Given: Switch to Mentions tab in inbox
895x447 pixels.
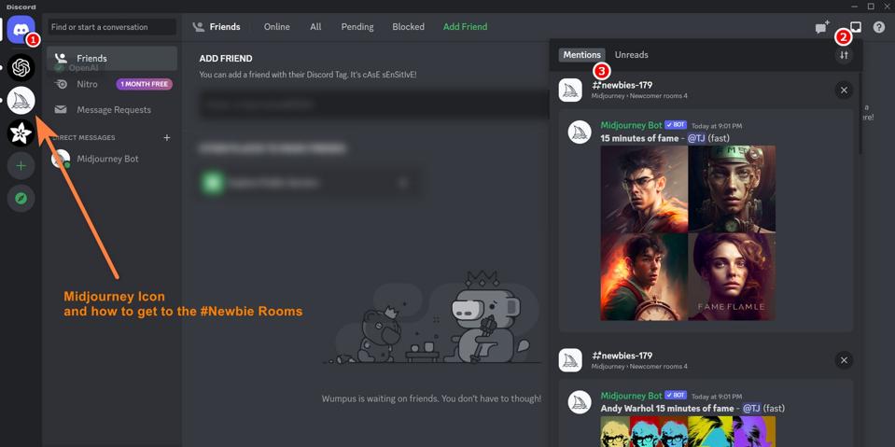Looking at the screenshot, I should tap(581, 55).
